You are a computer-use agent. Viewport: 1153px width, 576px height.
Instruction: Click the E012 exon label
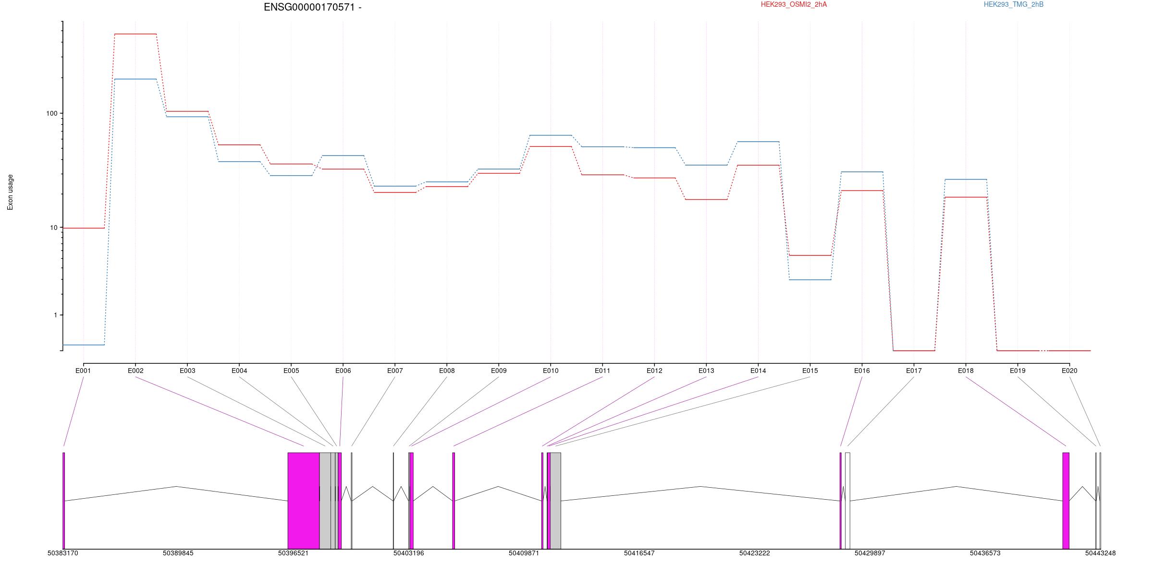click(654, 371)
